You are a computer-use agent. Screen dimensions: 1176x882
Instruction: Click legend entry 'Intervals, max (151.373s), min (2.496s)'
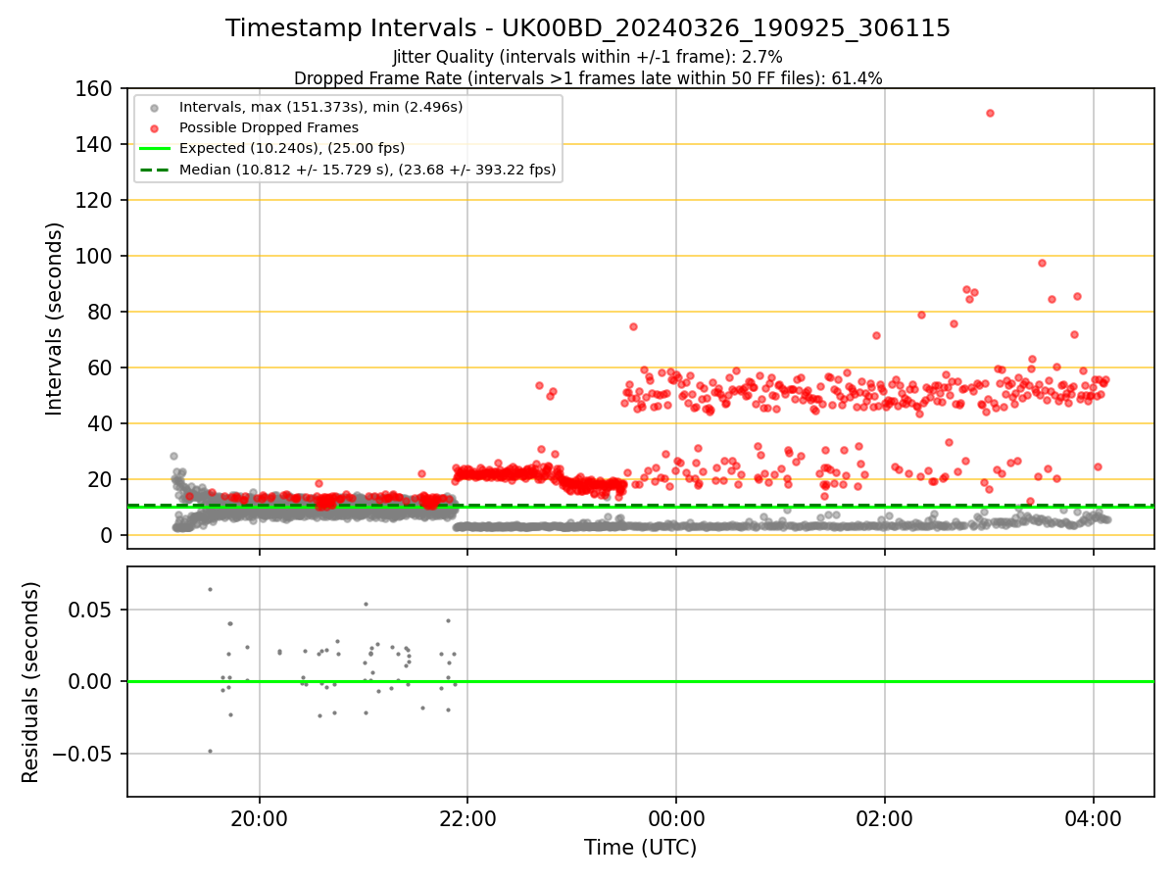click(320, 107)
